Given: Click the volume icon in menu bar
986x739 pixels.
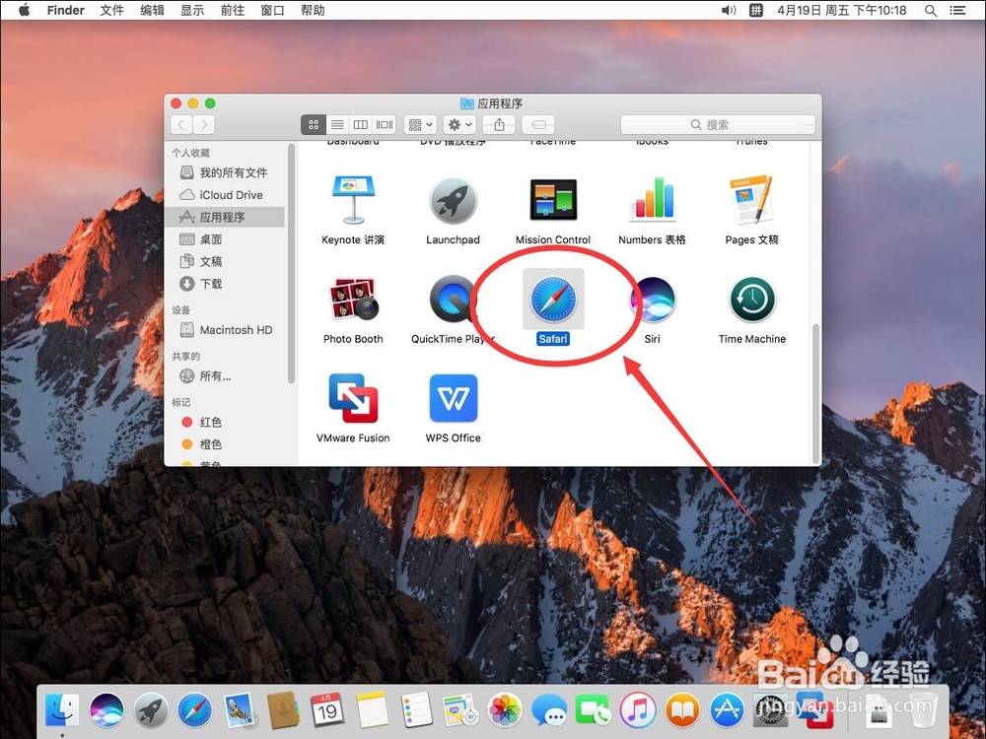Looking at the screenshot, I should [729, 10].
